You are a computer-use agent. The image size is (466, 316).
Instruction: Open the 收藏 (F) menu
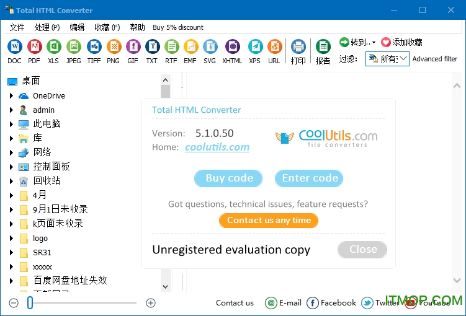tap(107, 27)
